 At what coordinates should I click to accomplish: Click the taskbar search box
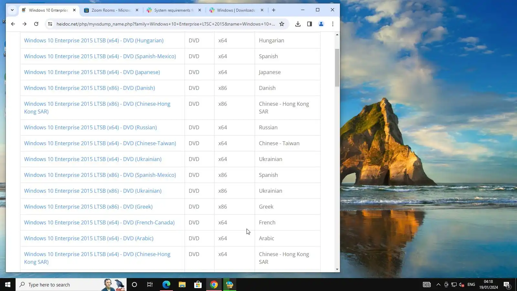pos(71,285)
